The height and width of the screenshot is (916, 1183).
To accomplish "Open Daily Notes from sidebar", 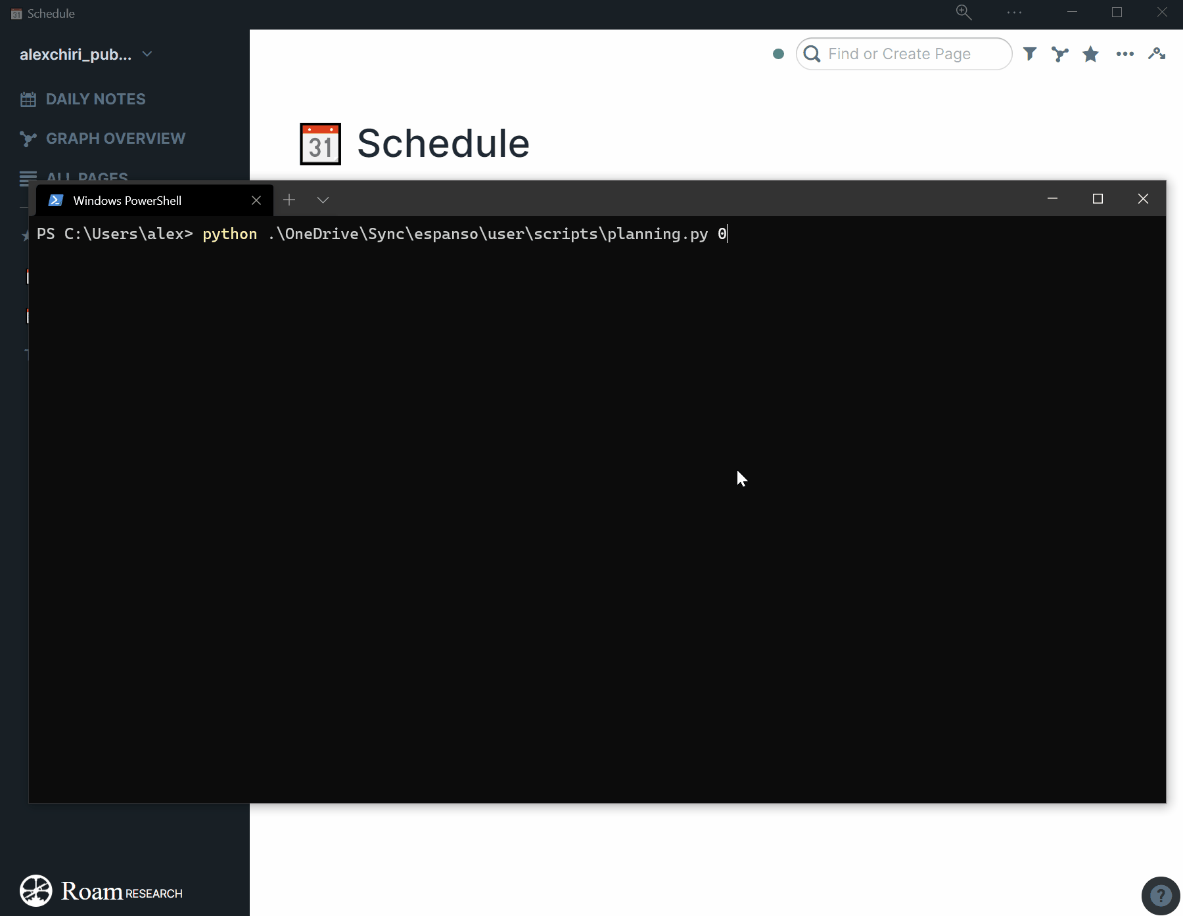I will [x=95, y=99].
